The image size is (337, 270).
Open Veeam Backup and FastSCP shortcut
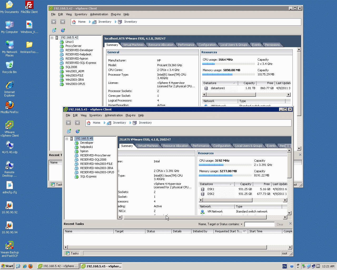click(x=9, y=249)
